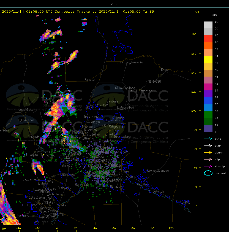The image size is (229, 232).
Task: Click the 180 tick on vertical axis
Action: click(194, 34)
